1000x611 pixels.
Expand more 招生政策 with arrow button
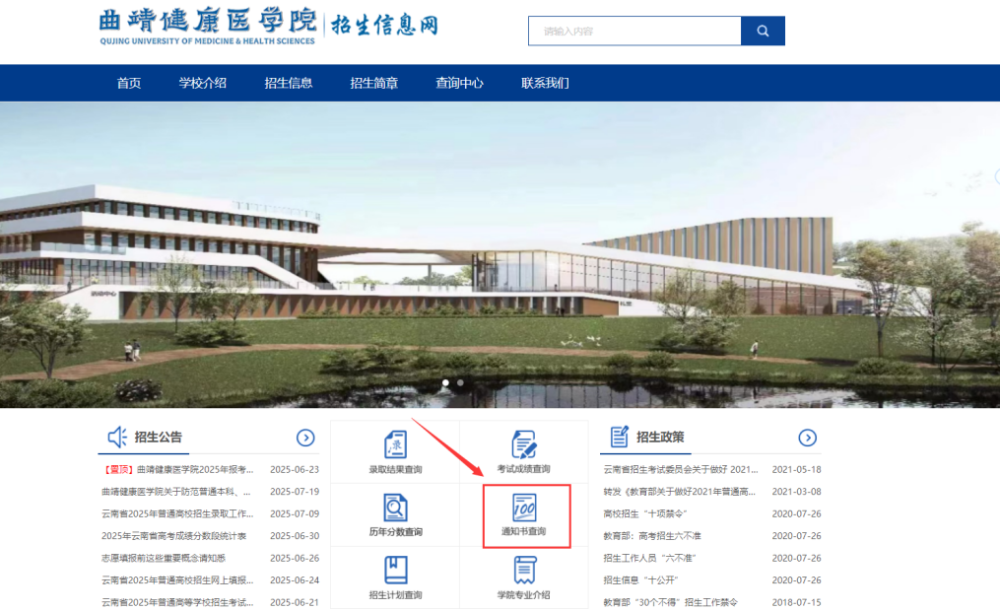807,438
